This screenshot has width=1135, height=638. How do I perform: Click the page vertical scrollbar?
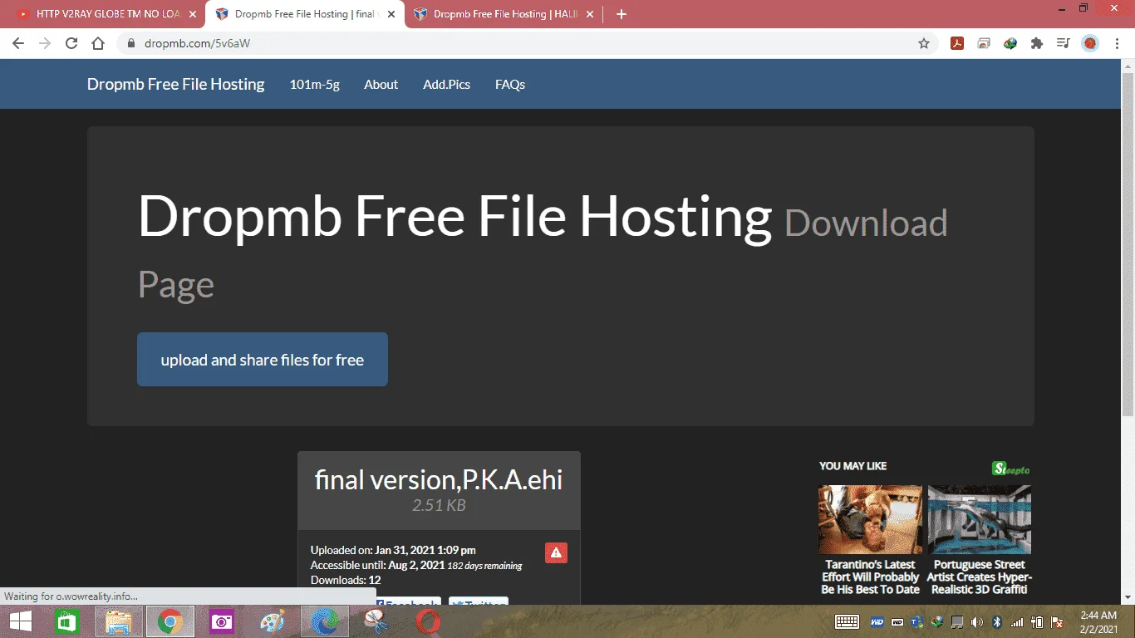coord(1128,245)
